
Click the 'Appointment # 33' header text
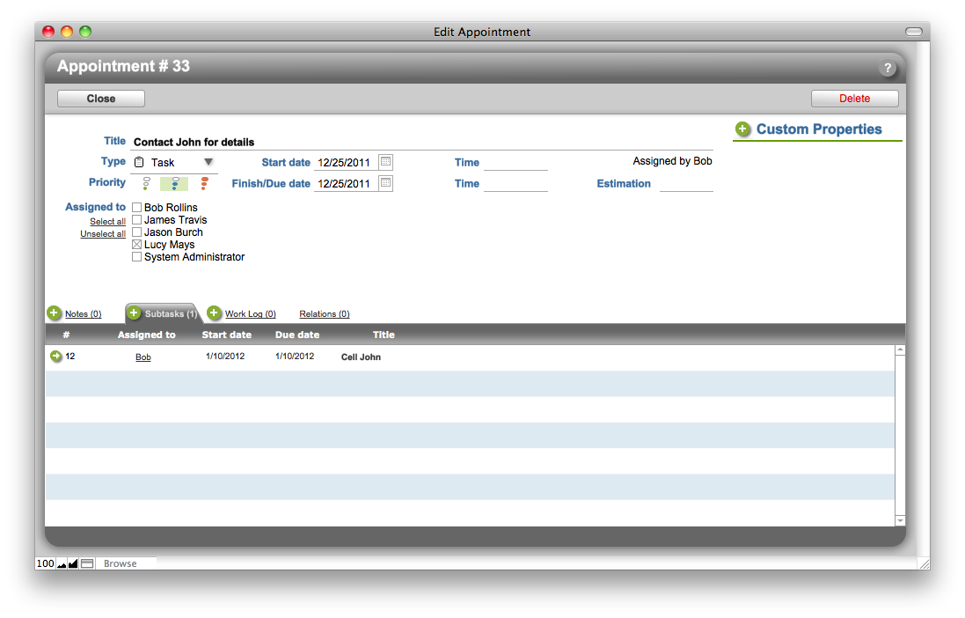(124, 66)
